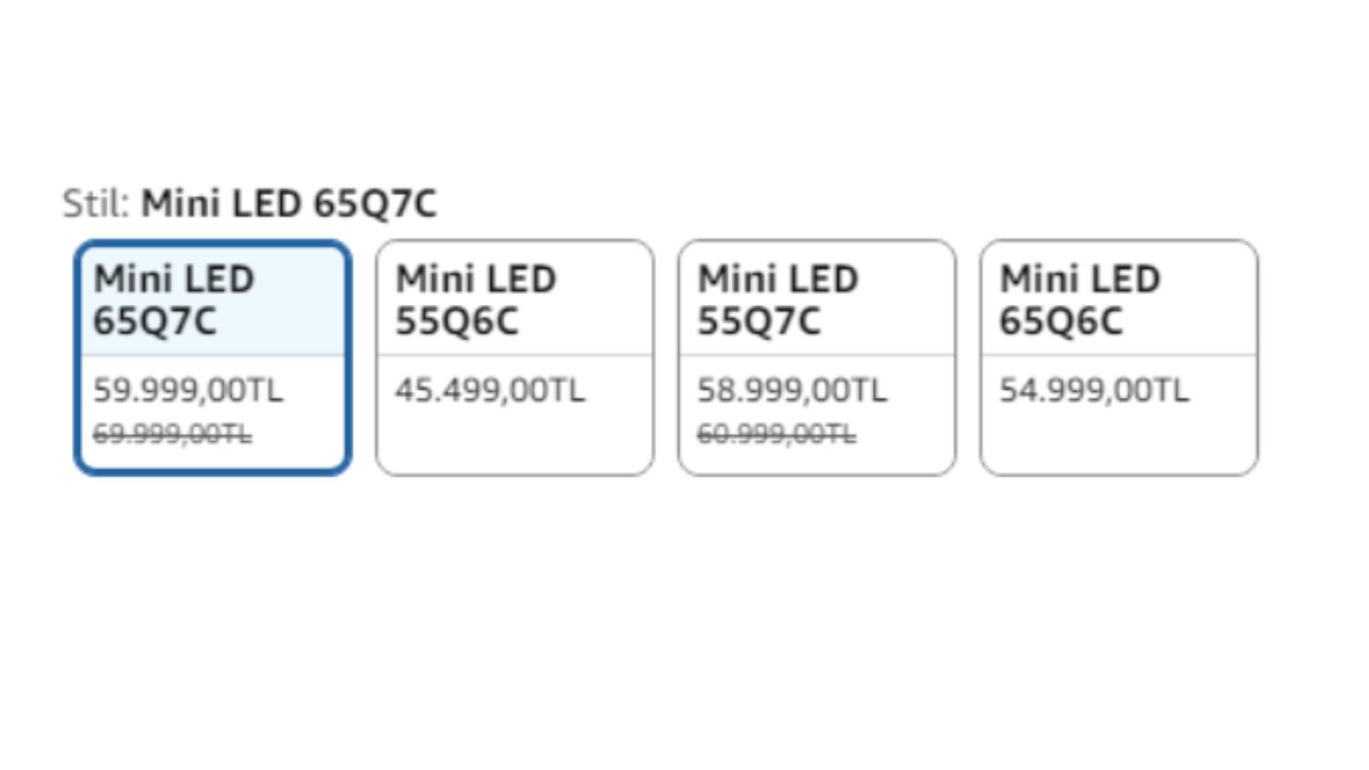This screenshot has width=1369, height=770.
Task: Click the crossed-out 69.999,00TL old price
Action: point(172,433)
